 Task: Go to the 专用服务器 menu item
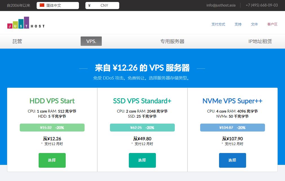172,41
